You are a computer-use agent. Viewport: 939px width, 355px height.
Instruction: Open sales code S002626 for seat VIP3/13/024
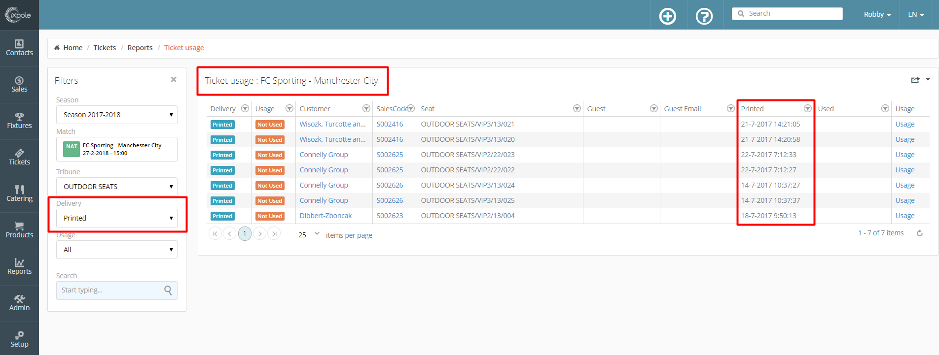(x=390, y=185)
